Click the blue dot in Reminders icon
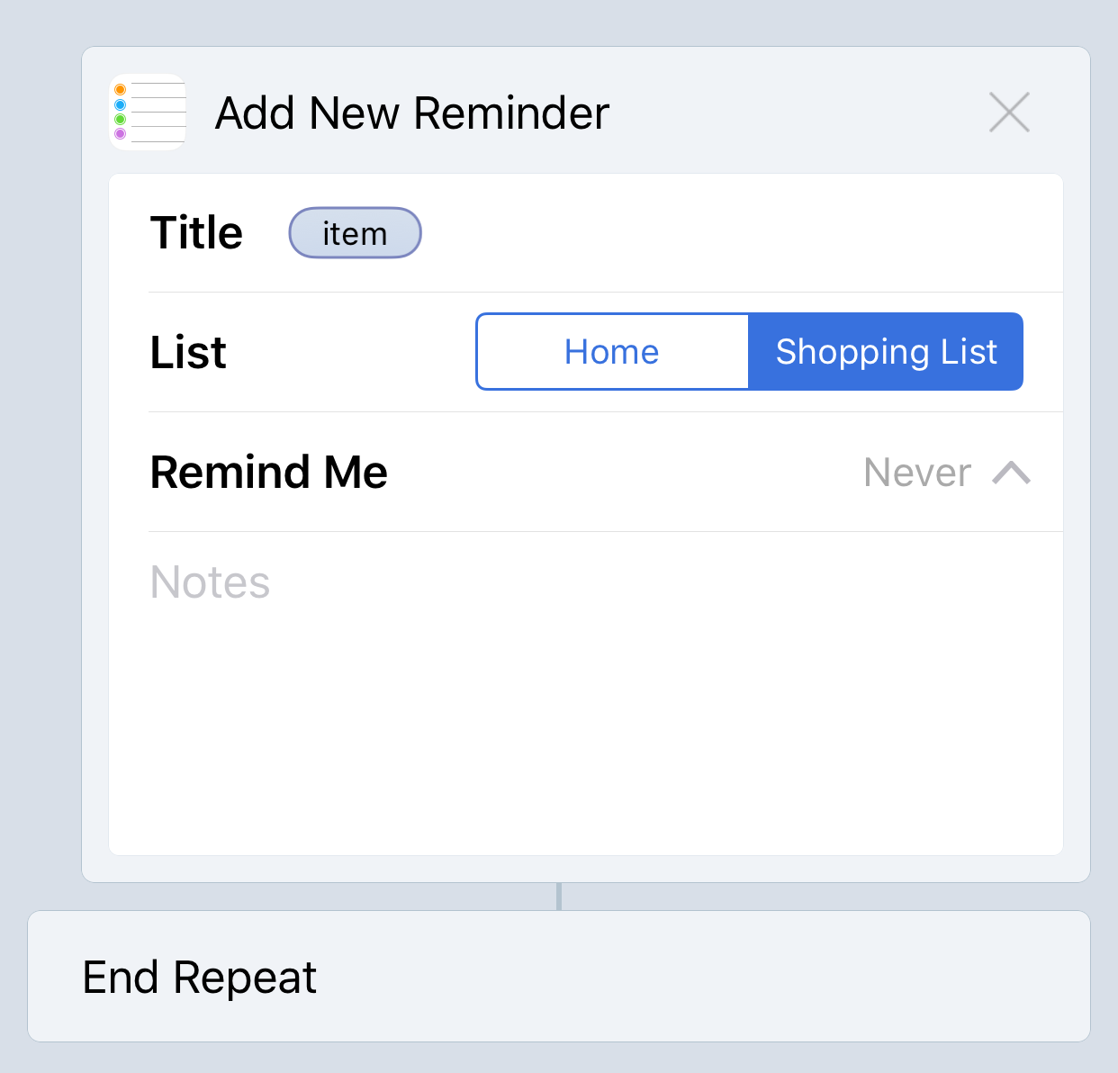 pyautogui.click(x=120, y=104)
